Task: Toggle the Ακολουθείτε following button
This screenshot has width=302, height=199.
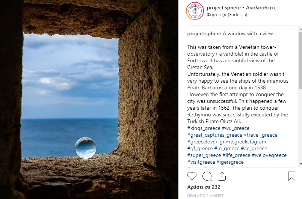Action: click(x=261, y=8)
